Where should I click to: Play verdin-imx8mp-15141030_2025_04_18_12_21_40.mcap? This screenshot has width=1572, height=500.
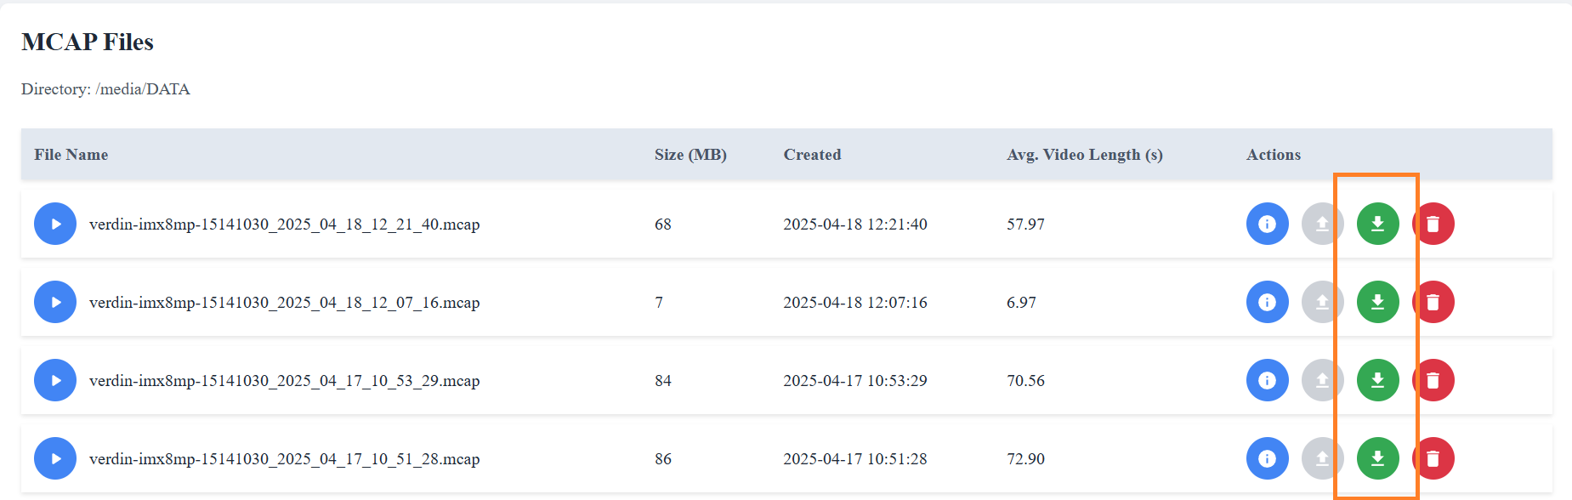pyautogui.click(x=55, y=224)
